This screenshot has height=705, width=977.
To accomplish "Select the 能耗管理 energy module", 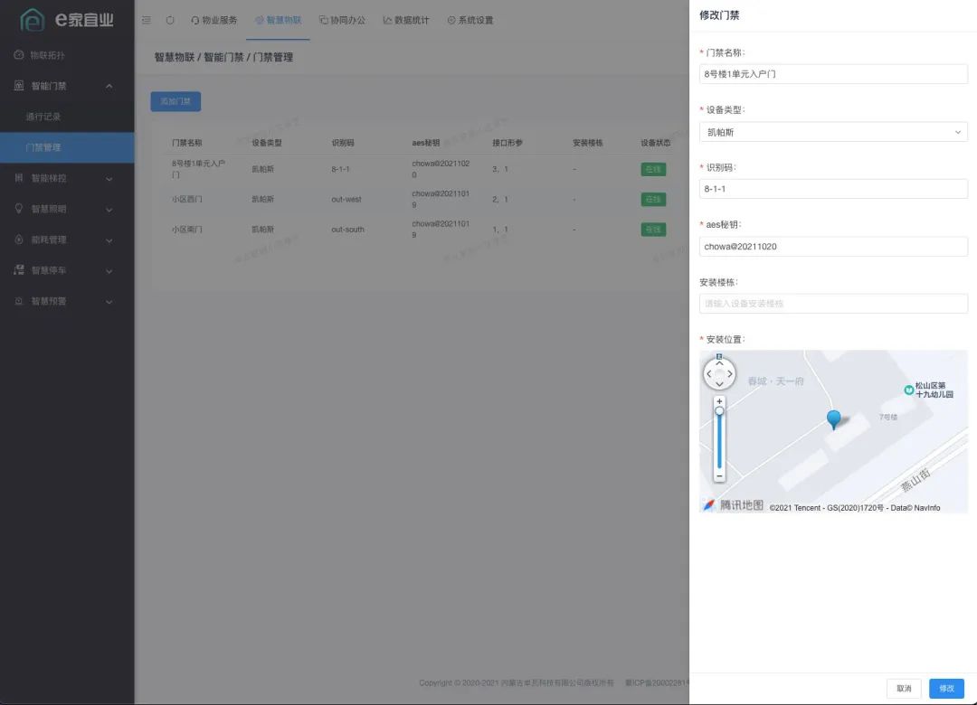I will 54,239.
